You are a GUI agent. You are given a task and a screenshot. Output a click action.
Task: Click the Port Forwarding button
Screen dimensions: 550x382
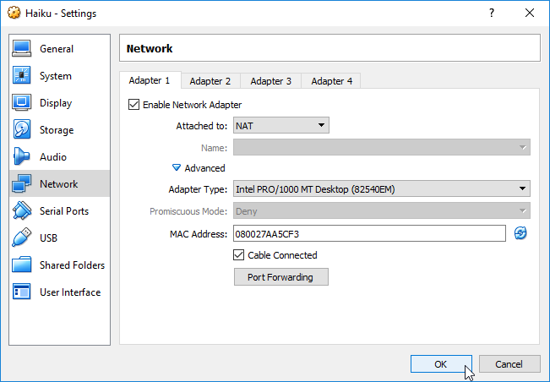pos(280,277)
